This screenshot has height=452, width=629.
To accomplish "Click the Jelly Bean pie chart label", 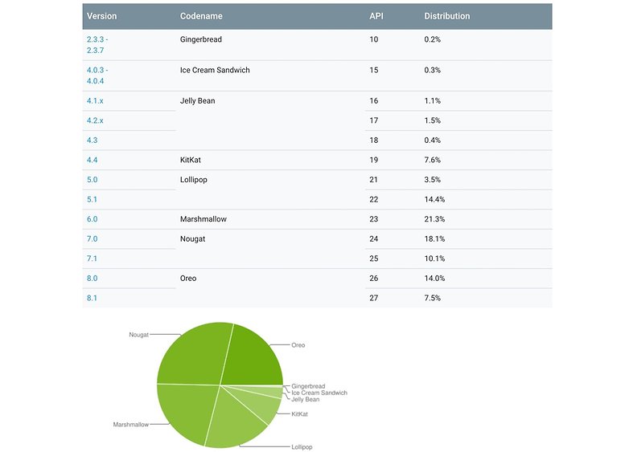I will pyautogui.click(x=306, y=399).
